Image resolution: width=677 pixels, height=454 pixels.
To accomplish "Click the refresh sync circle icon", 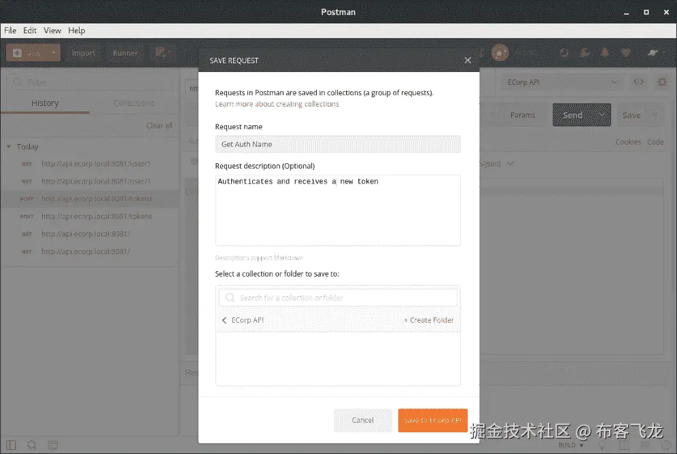I will (x=564, y=52).
